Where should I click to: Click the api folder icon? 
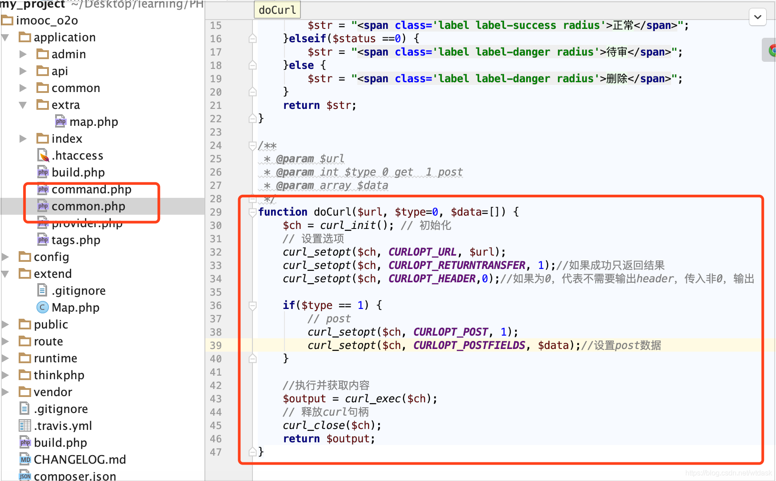pos(43,71)
